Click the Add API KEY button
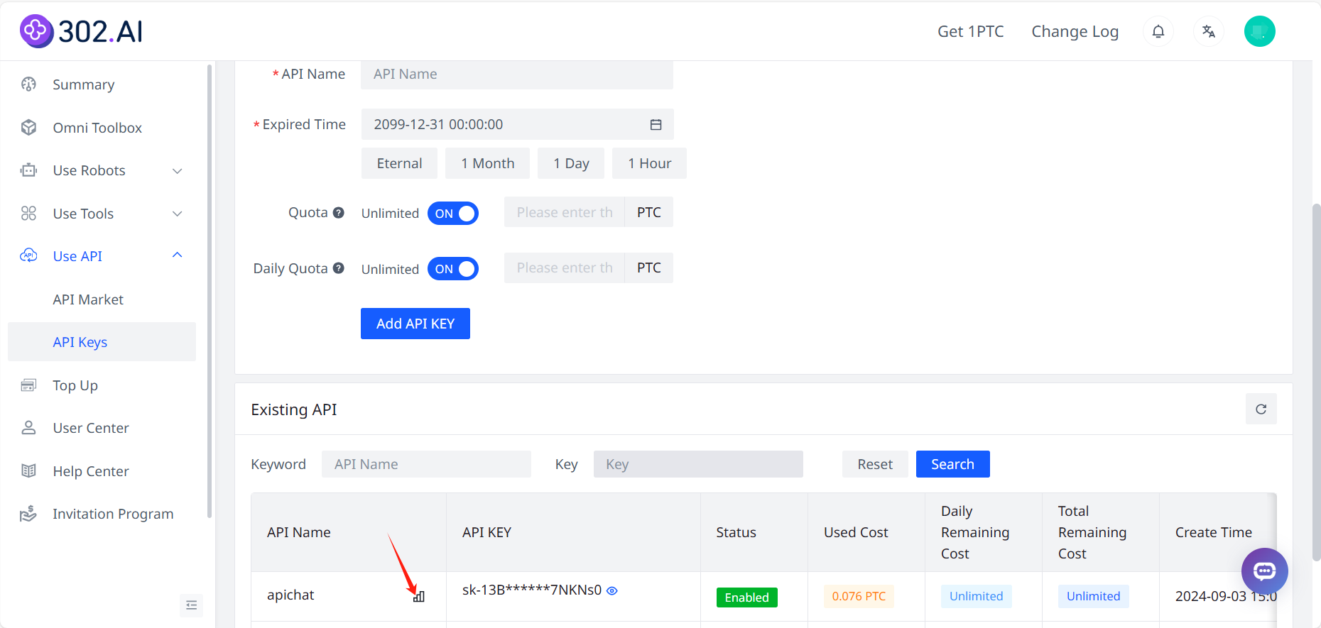The width and height of the screenshot is (1321, 628). pos(415,324)
